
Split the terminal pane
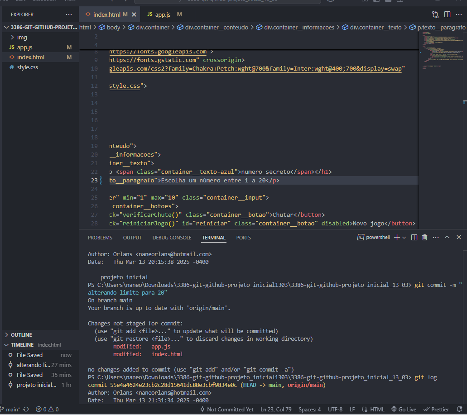[414, 238]
